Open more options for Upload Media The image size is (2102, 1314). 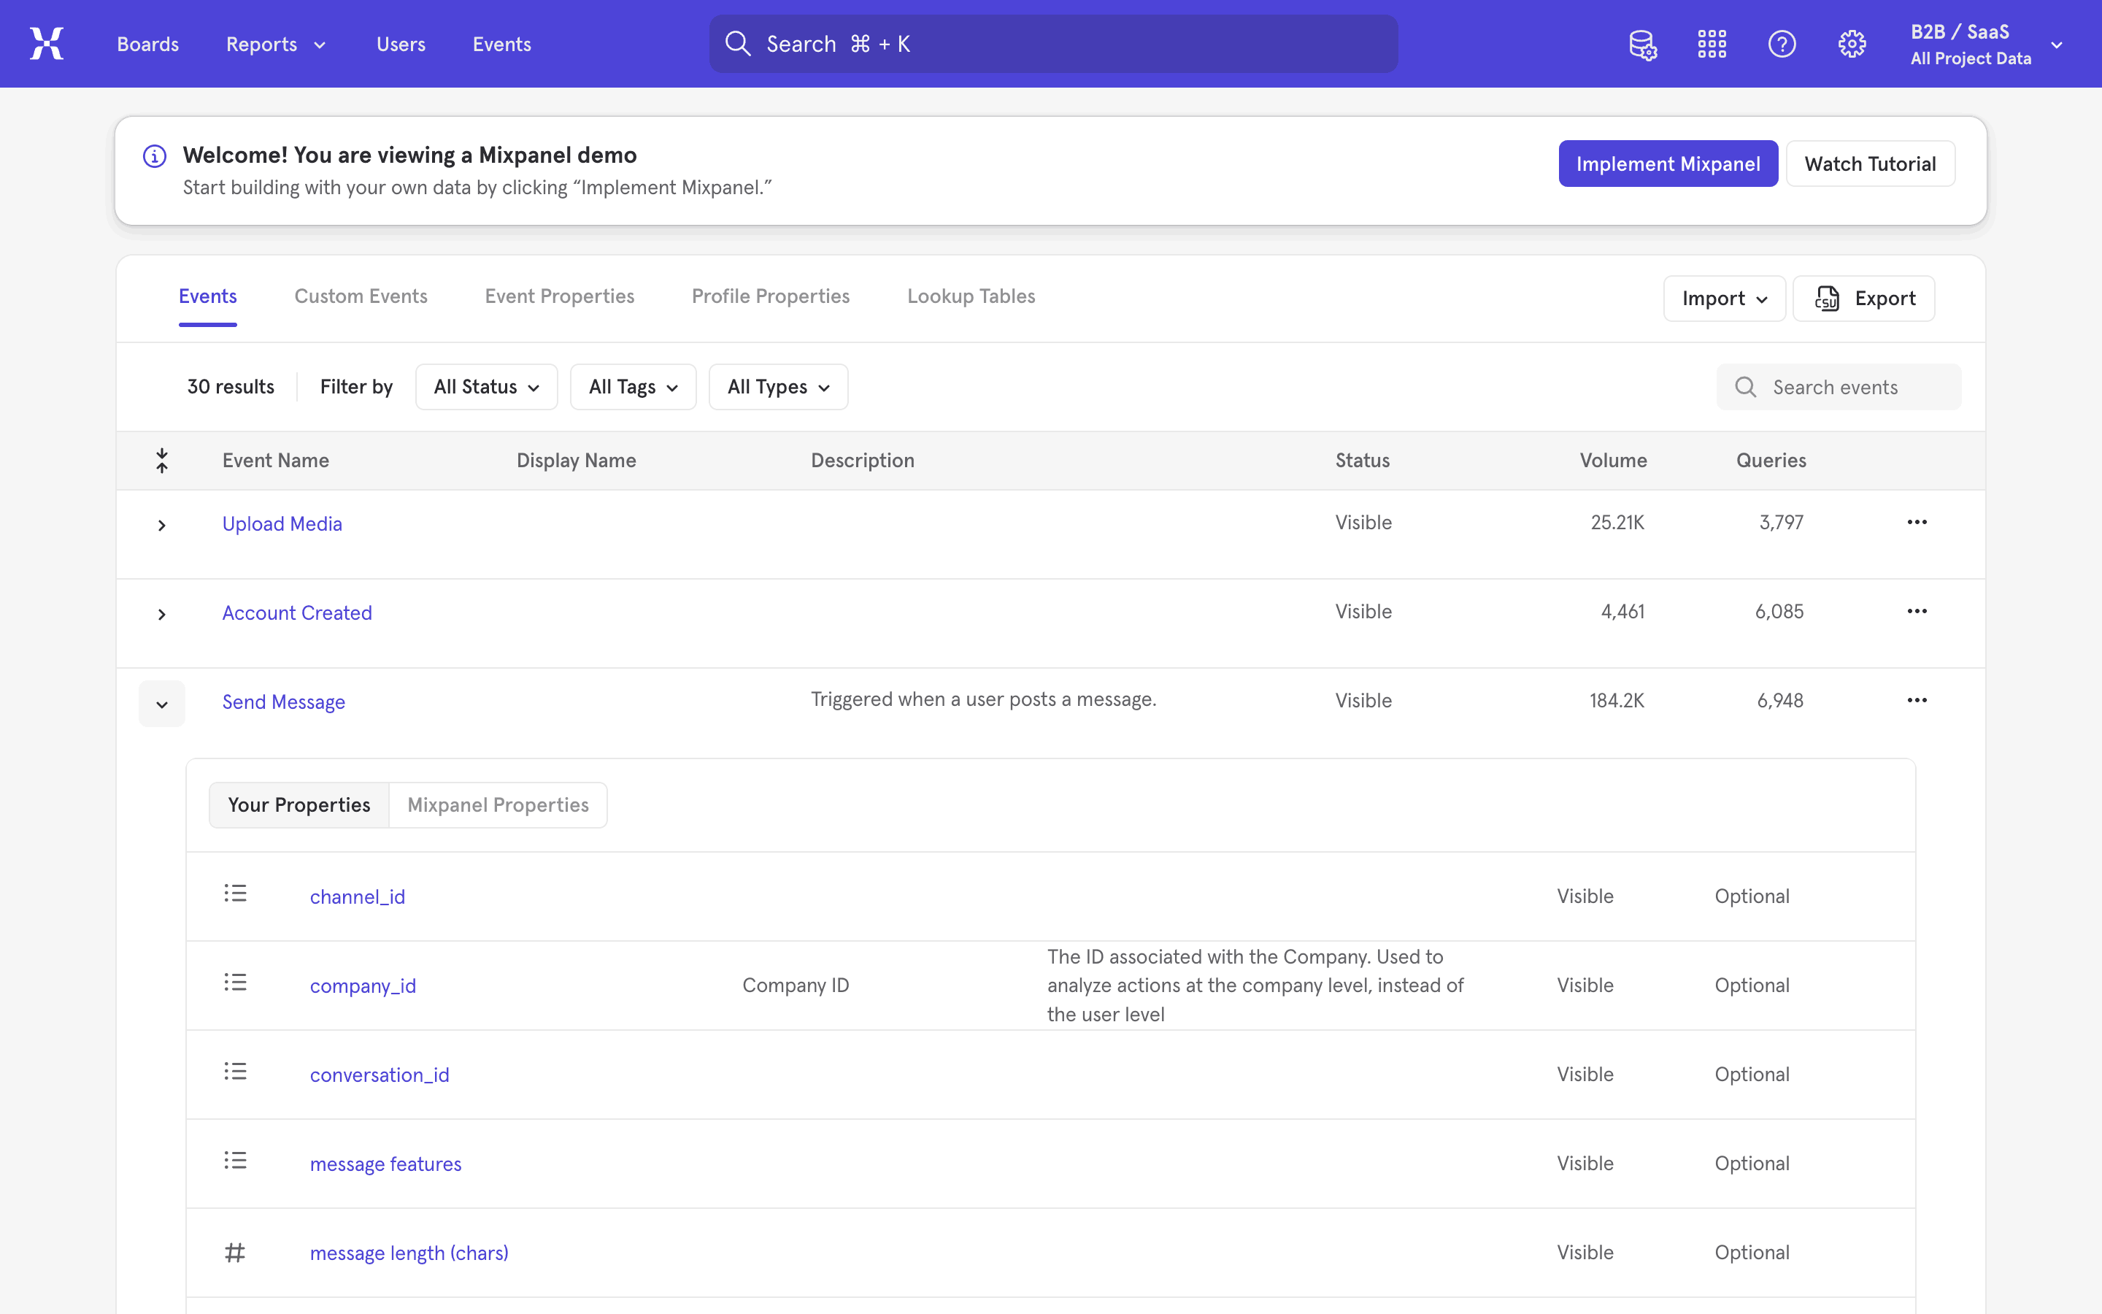1917,522
